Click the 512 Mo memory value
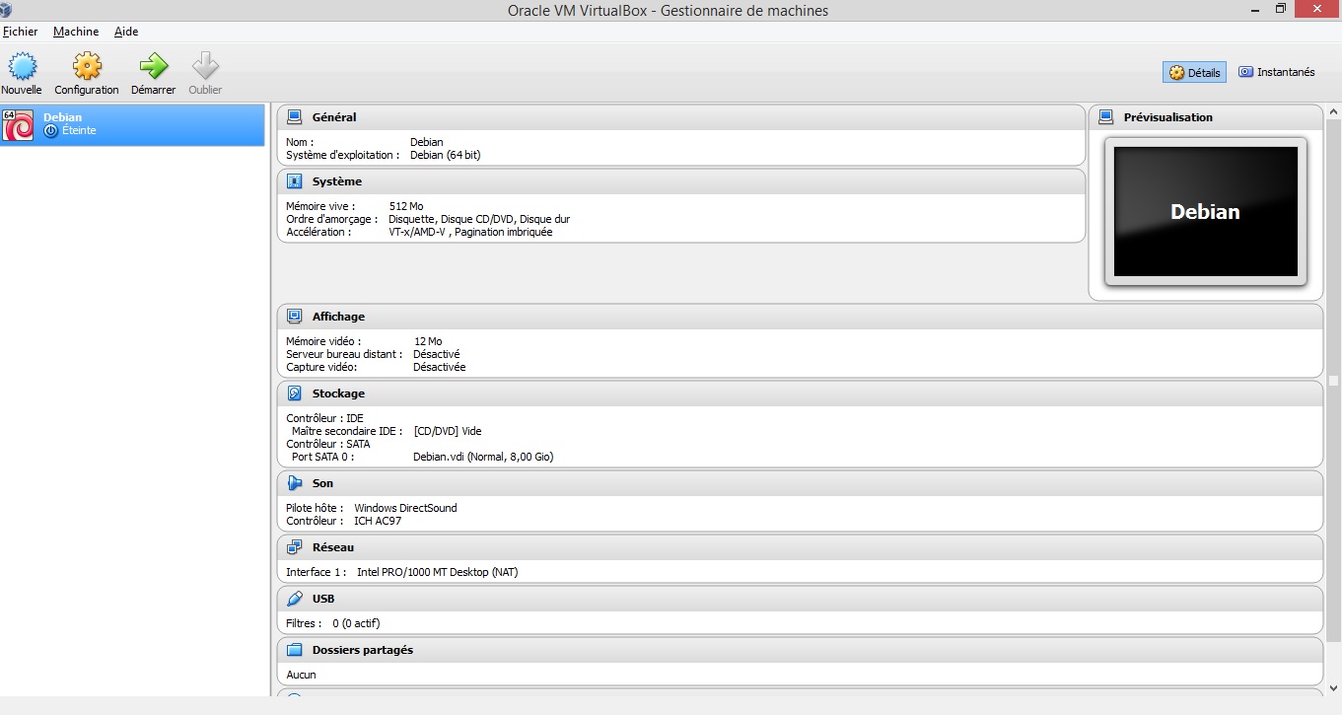This screenshot has width=1342, height=715. click(x=406, y=206)
